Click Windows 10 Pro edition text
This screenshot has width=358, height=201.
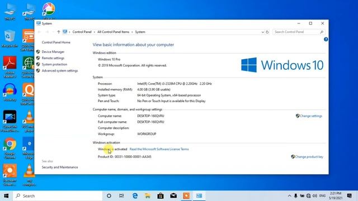pos(109,59)
